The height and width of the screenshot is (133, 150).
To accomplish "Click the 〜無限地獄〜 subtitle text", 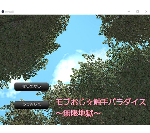I will (78, 113).
